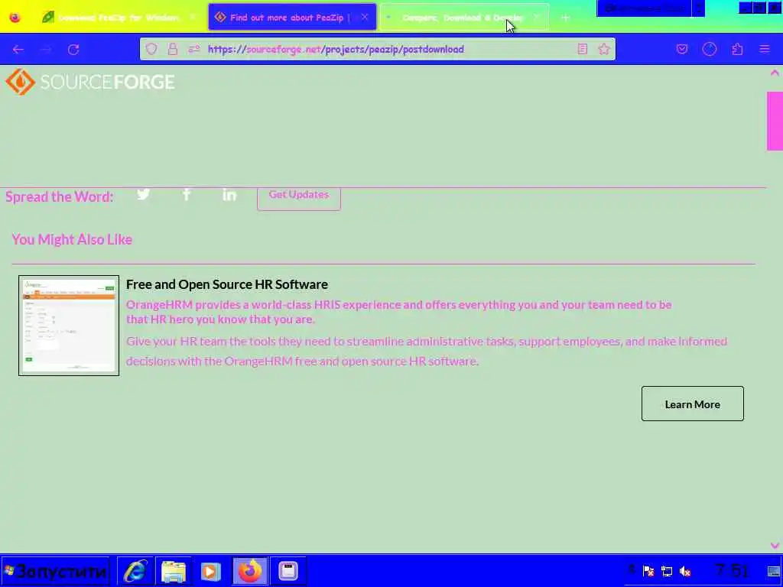The height and width of the screenshot is (587, 783).
Task: Close the 'Download PeaZip for Windows' tab
Action: [x=192, y=18]
